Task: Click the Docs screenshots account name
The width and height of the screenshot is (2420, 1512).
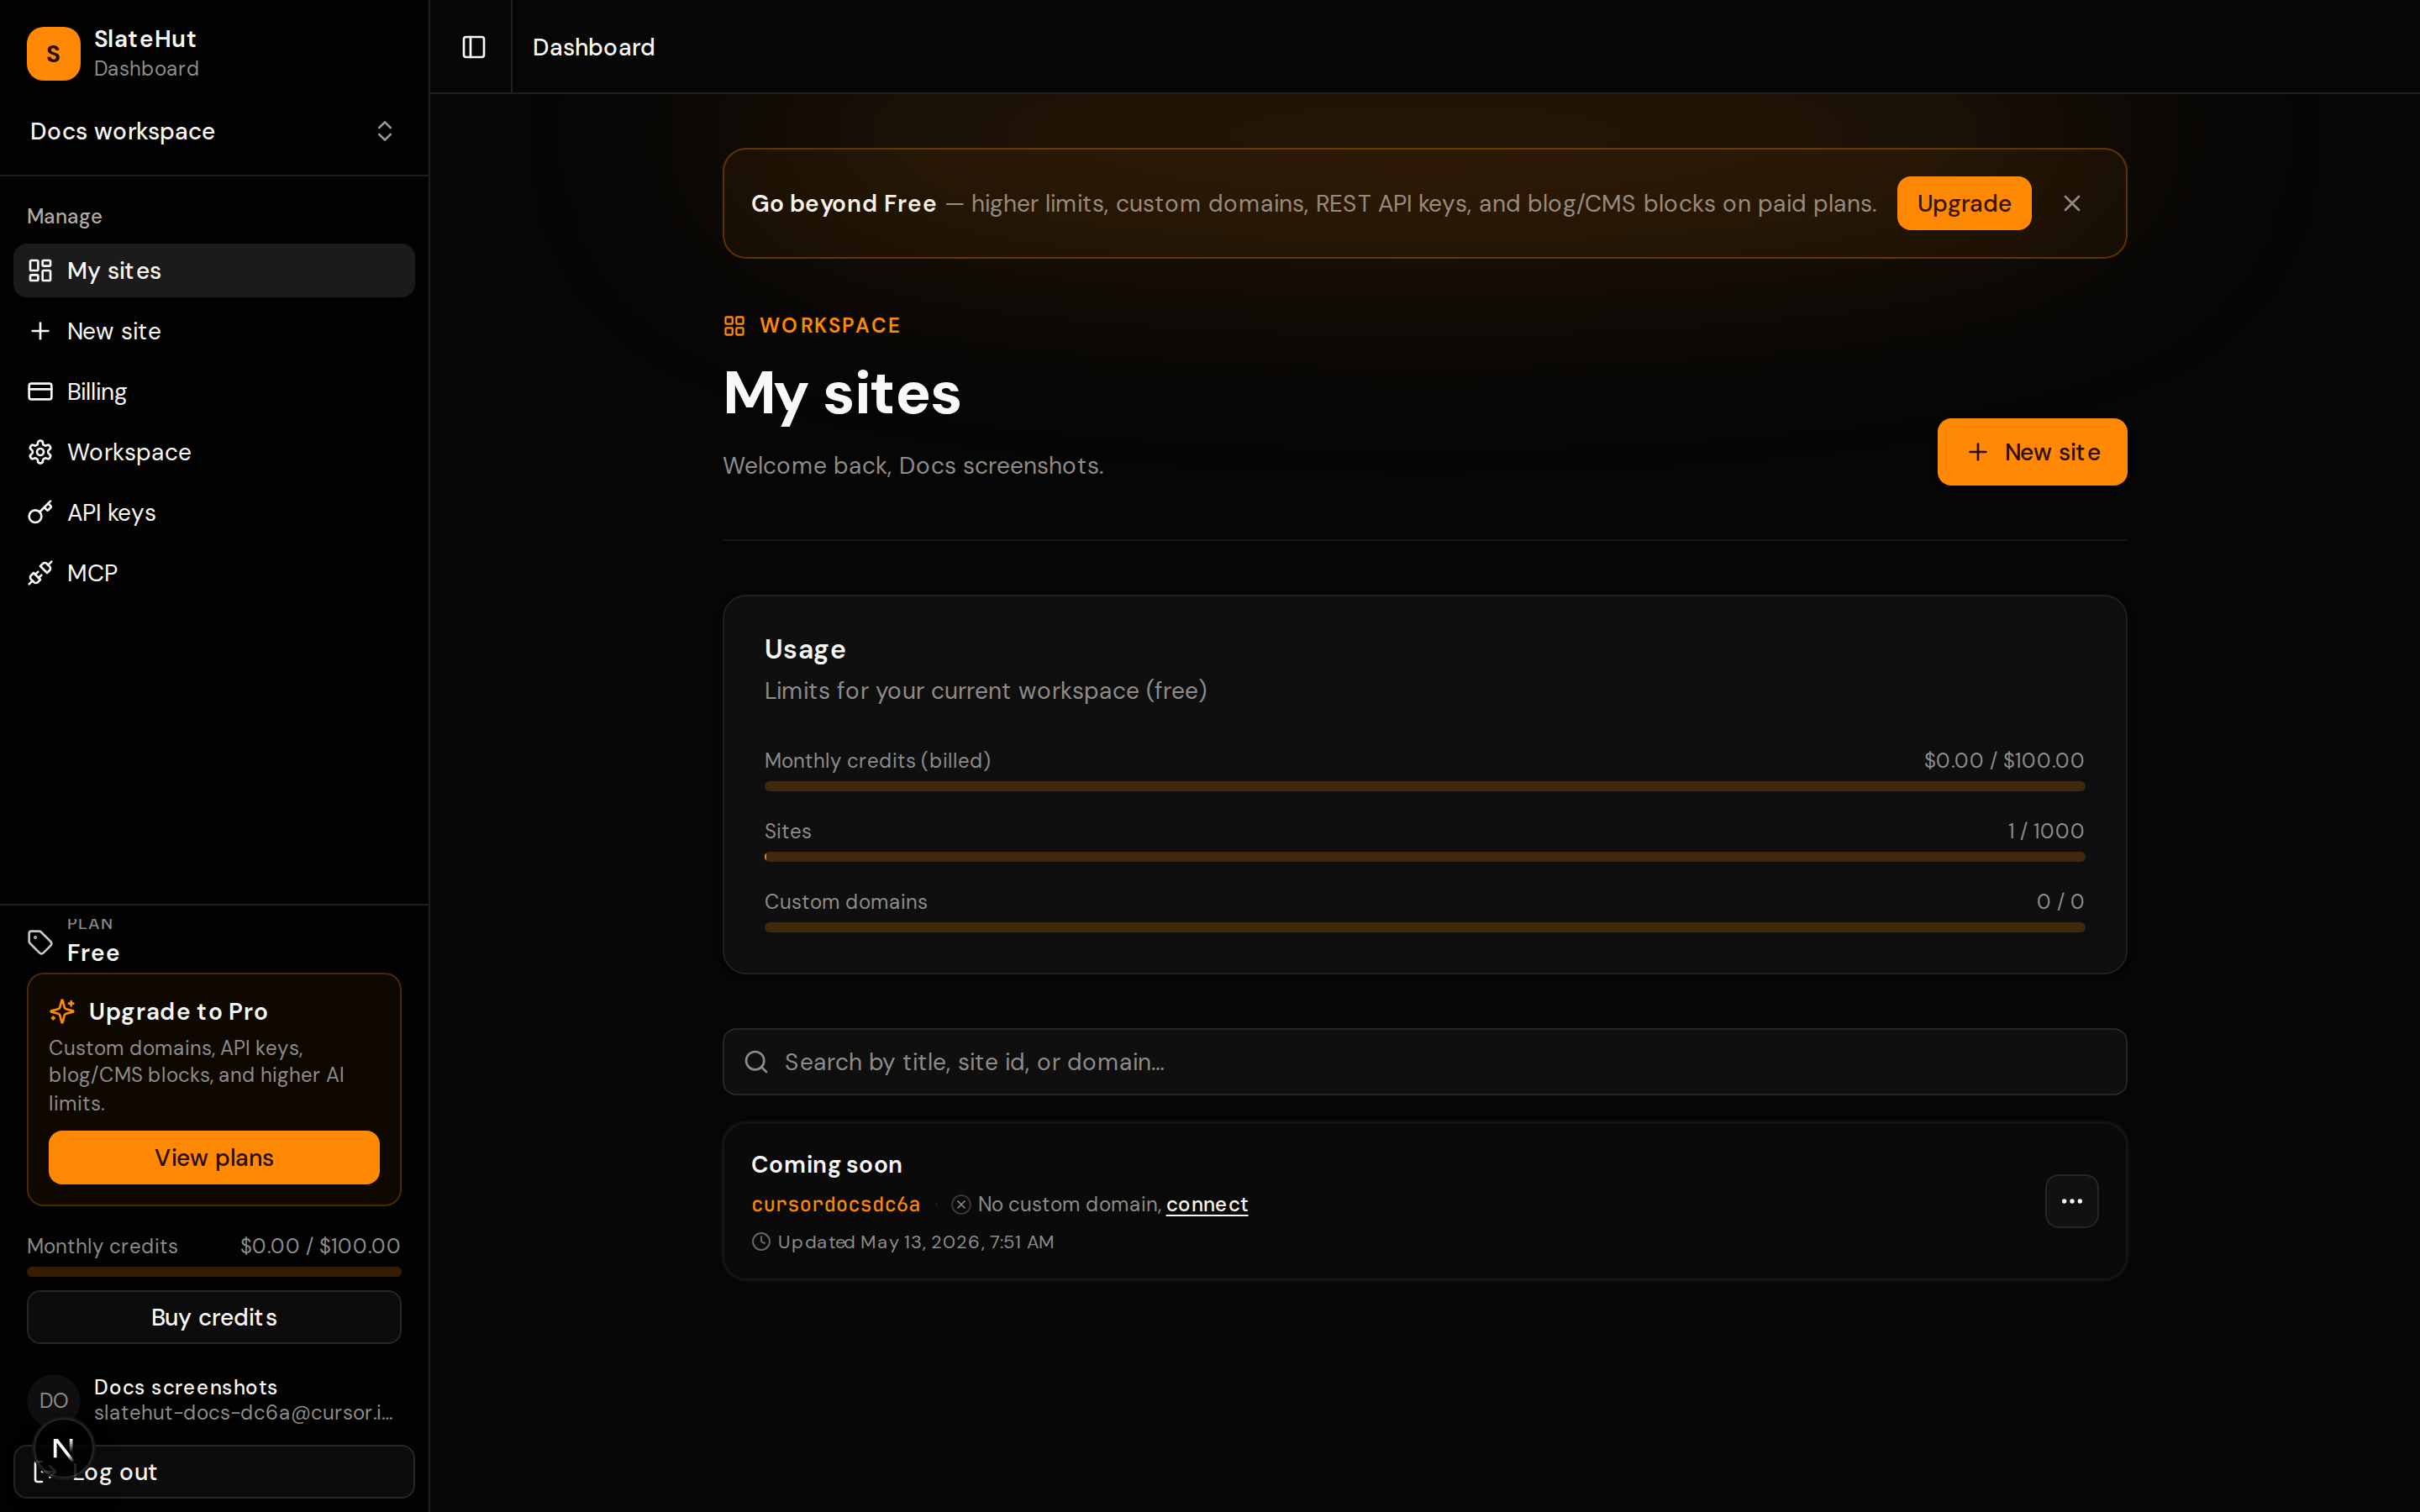Action: pyautogui.click(x=185, y=1387)
